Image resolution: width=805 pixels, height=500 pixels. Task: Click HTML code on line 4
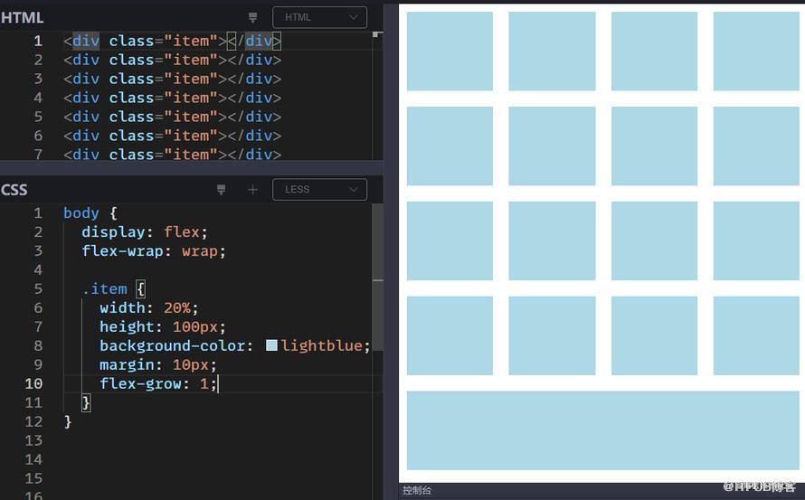pos(172,98)
